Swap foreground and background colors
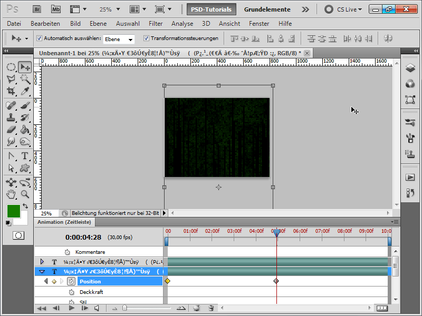This screenshot has height=316, width=422. coord(25,206)
